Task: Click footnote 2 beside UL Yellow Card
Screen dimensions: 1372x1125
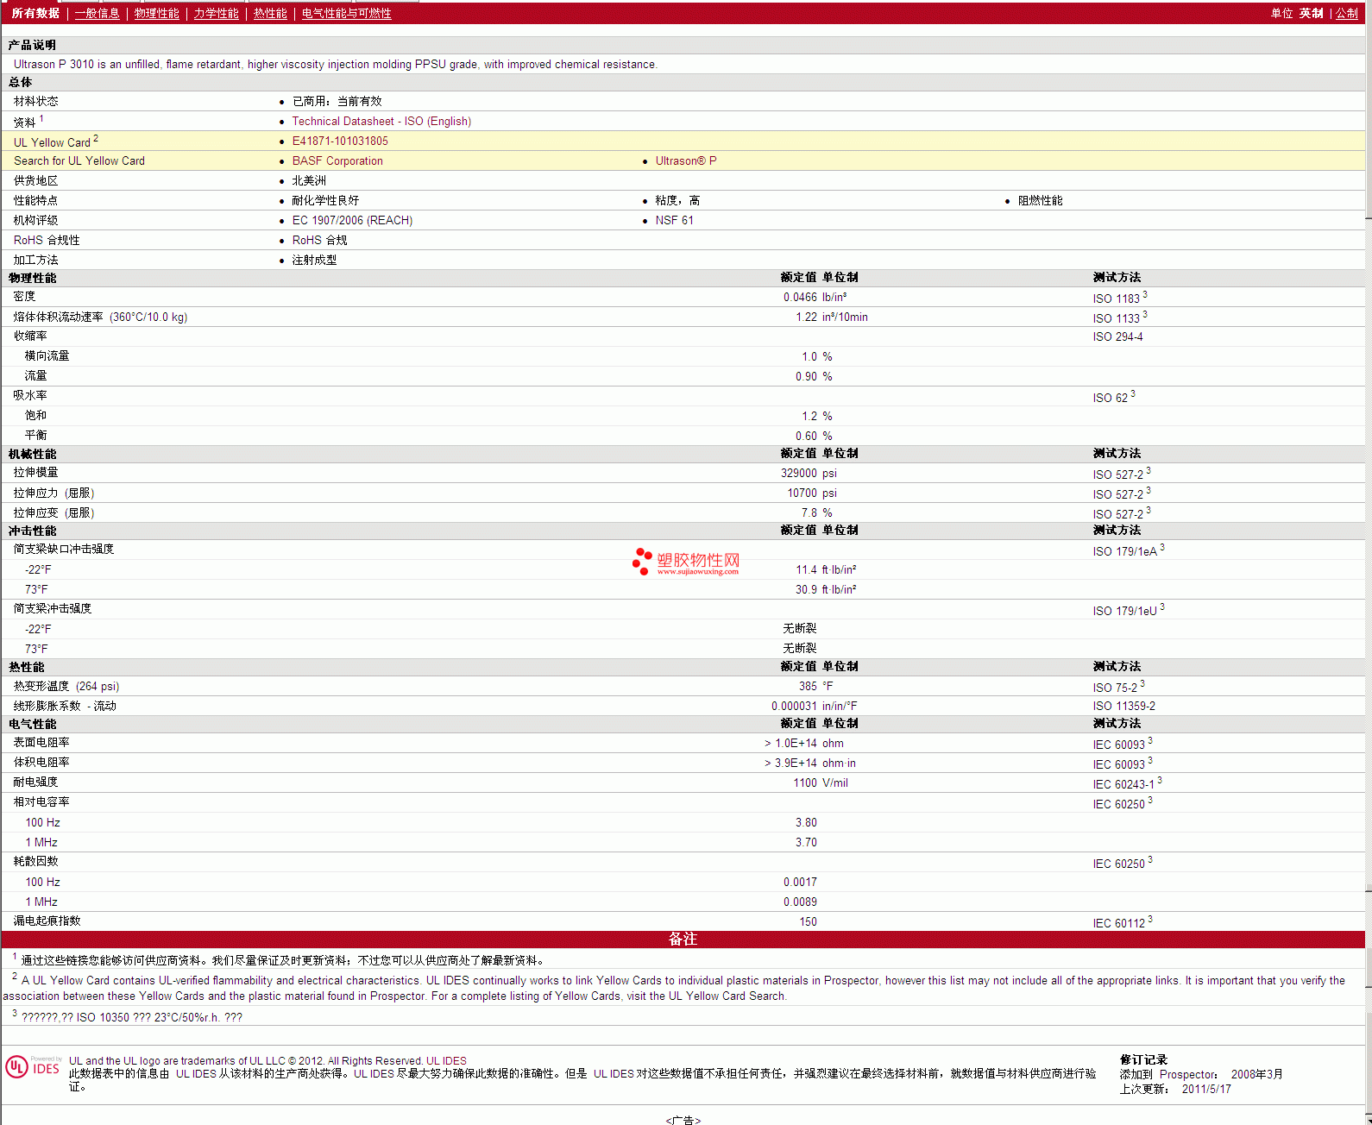Action: pyautogui.click(x=96, y=138)
